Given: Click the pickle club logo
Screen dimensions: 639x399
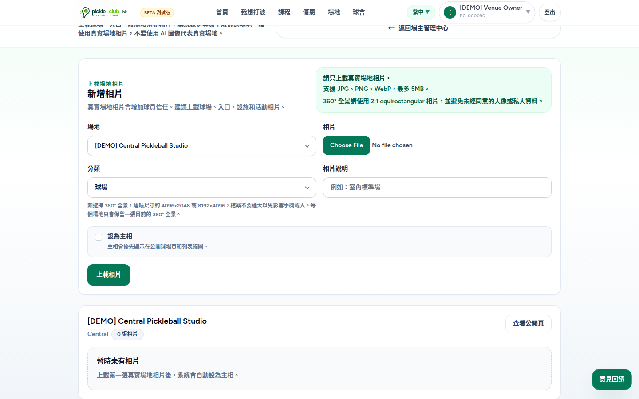Looking at the screenshot, I should (103, 12).
